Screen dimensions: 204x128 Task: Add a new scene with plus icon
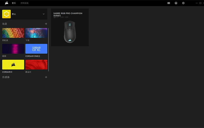(46, 24)
